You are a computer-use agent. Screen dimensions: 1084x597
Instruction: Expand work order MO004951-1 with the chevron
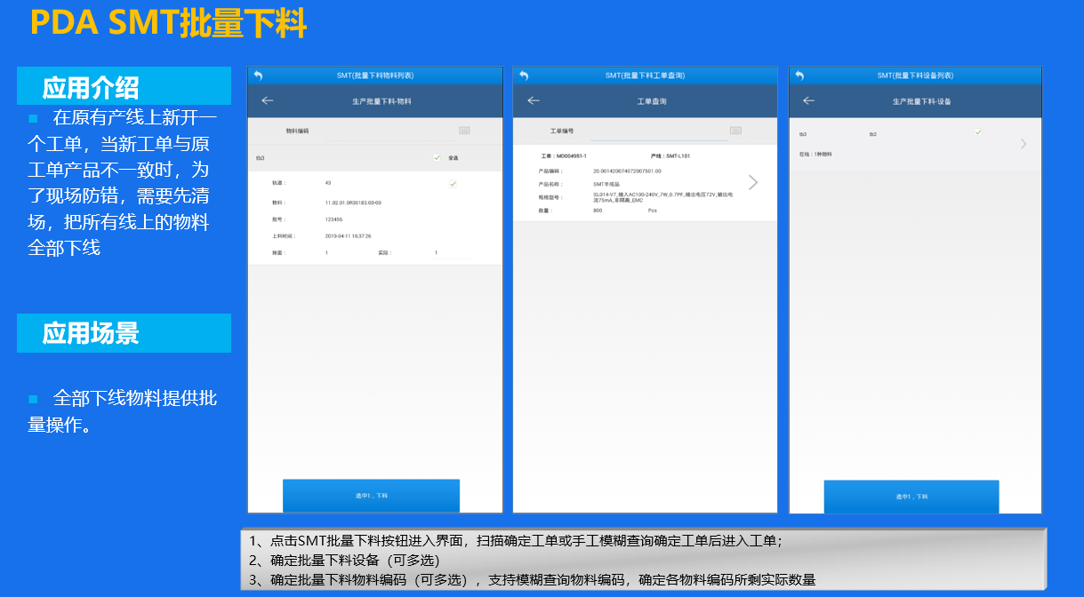point(753,182)
